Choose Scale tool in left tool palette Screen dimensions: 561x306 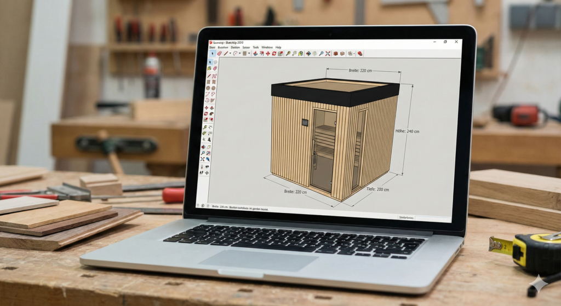click(x=206, y=119)
